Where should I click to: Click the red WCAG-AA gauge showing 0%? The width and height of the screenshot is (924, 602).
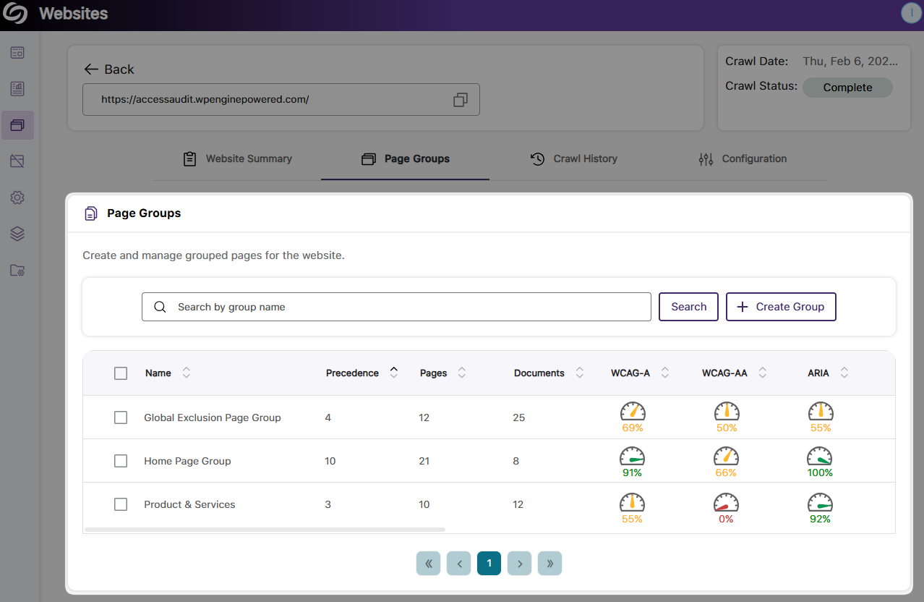[726, 503]
